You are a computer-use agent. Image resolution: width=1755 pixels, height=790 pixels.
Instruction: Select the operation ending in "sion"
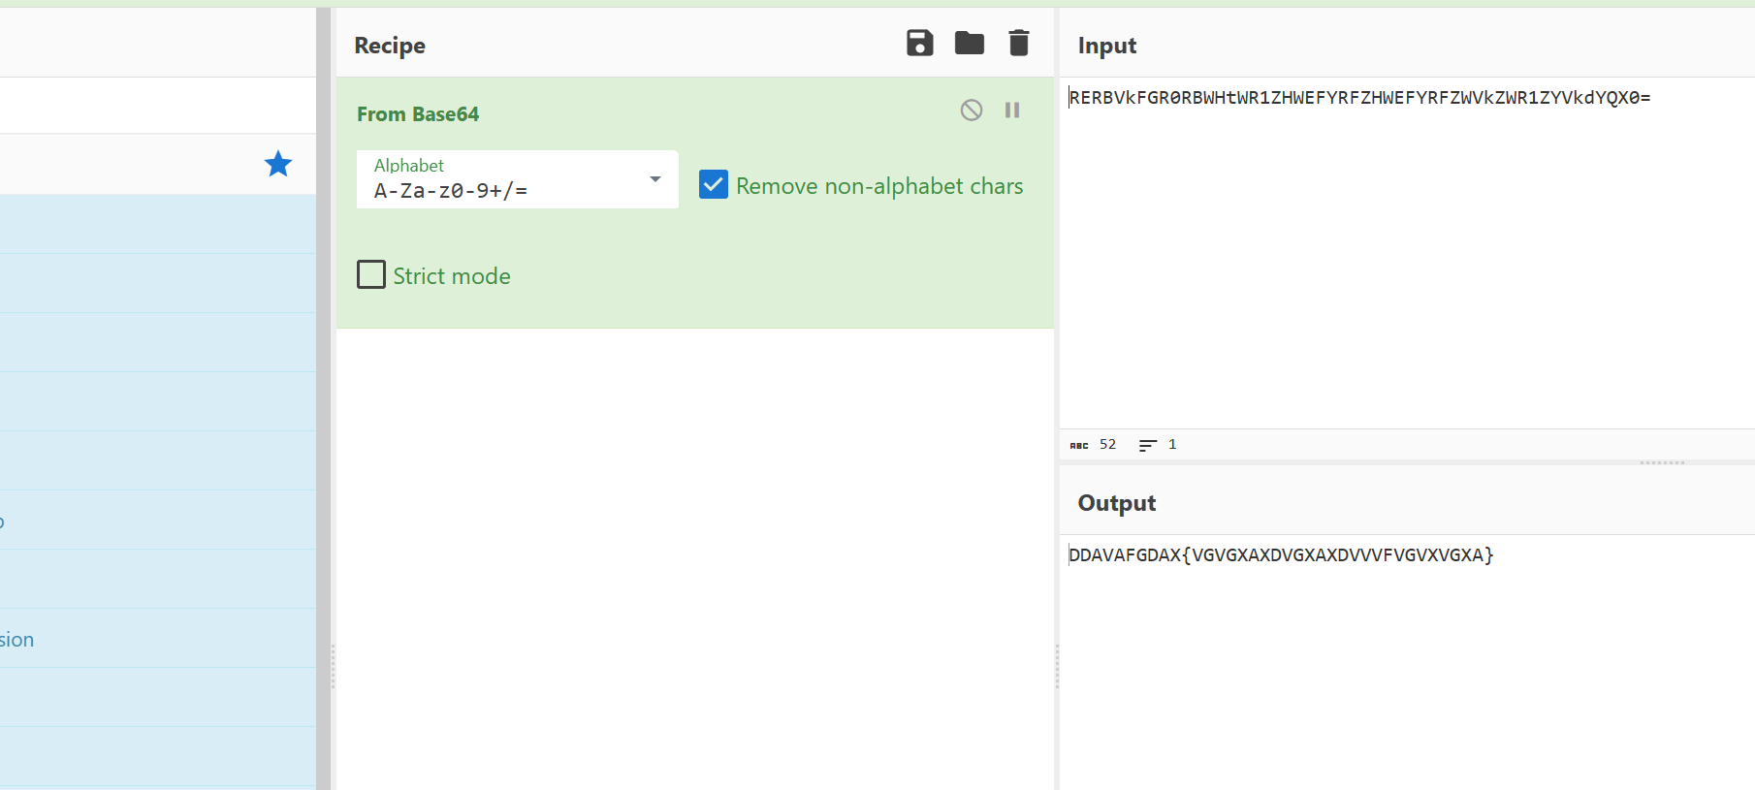tap(17, 640)
